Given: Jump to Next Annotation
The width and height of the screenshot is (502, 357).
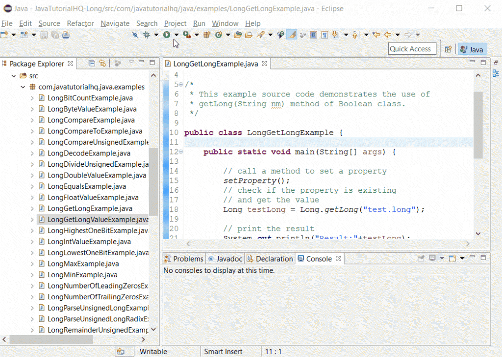Looking at the screenshot, I should pos(335,35).
